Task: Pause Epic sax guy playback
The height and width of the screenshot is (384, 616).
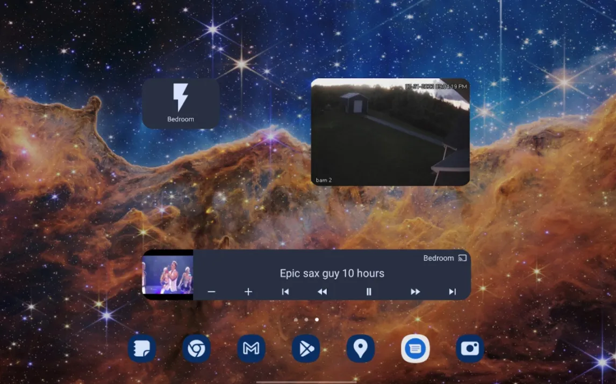Action: 369,292
